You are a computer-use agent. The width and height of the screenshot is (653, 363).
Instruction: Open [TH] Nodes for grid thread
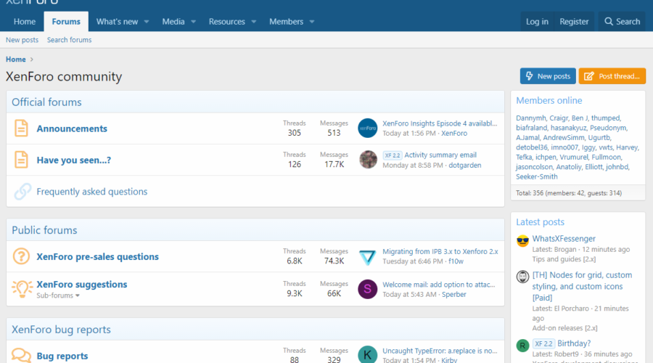pyautogui.click(x=582, y=286)
